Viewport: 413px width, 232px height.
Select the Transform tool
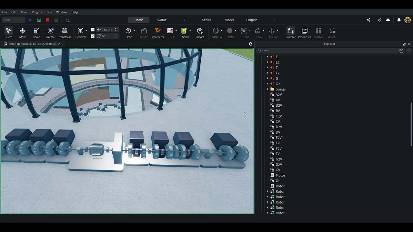point(65,33)
